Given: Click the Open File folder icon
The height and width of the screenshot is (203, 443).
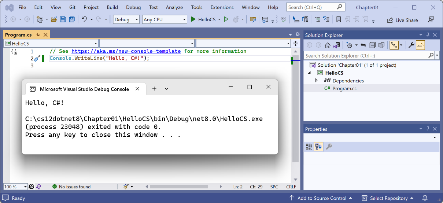Looking at the screenshot, I should click(x=53, y=19).
